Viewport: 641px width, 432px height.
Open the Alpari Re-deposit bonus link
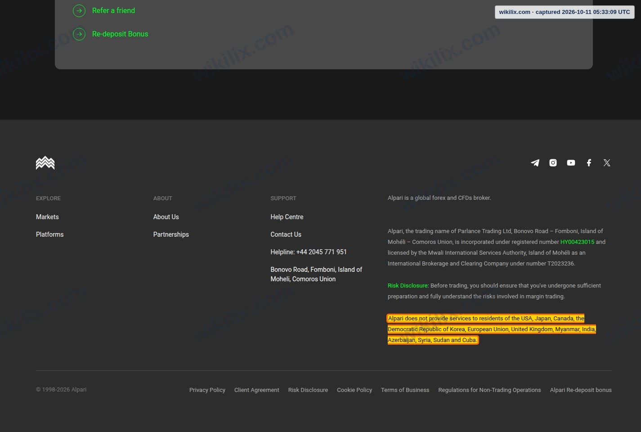pyautogui.click(x=581, y=390)
